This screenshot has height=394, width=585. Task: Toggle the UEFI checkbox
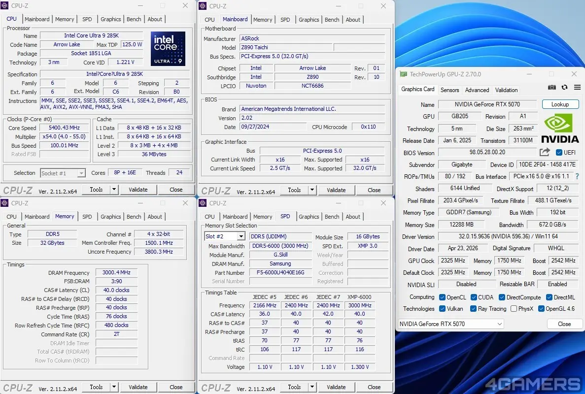point(559,153)
